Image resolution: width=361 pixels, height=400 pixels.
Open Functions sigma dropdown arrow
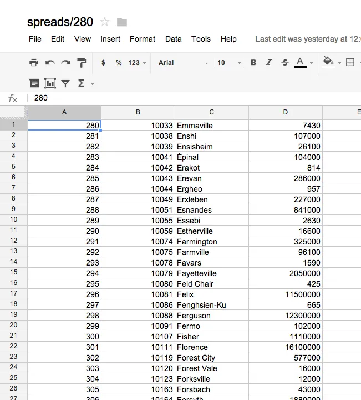point(92,84)
